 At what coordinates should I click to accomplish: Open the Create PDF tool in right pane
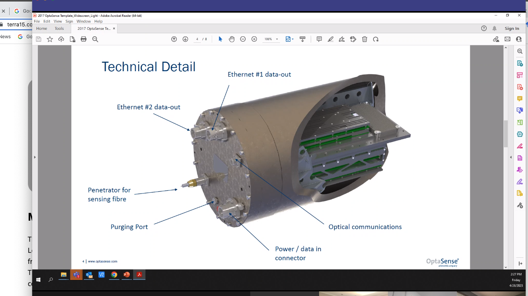pos(520,87)
